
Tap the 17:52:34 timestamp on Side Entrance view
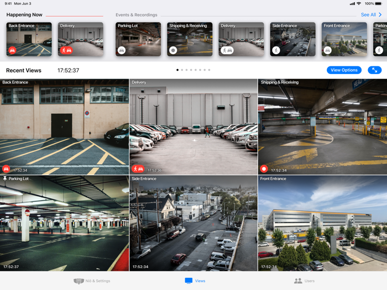[140, 267]
